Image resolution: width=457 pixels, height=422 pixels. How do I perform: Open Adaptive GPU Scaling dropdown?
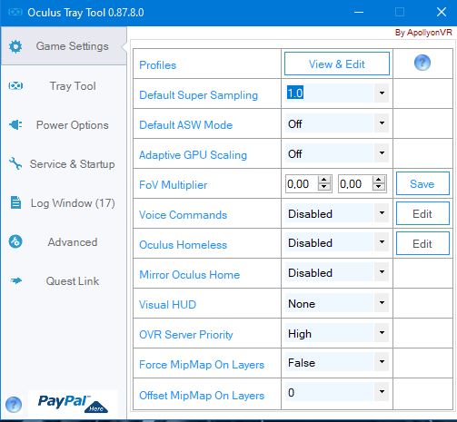382,153
